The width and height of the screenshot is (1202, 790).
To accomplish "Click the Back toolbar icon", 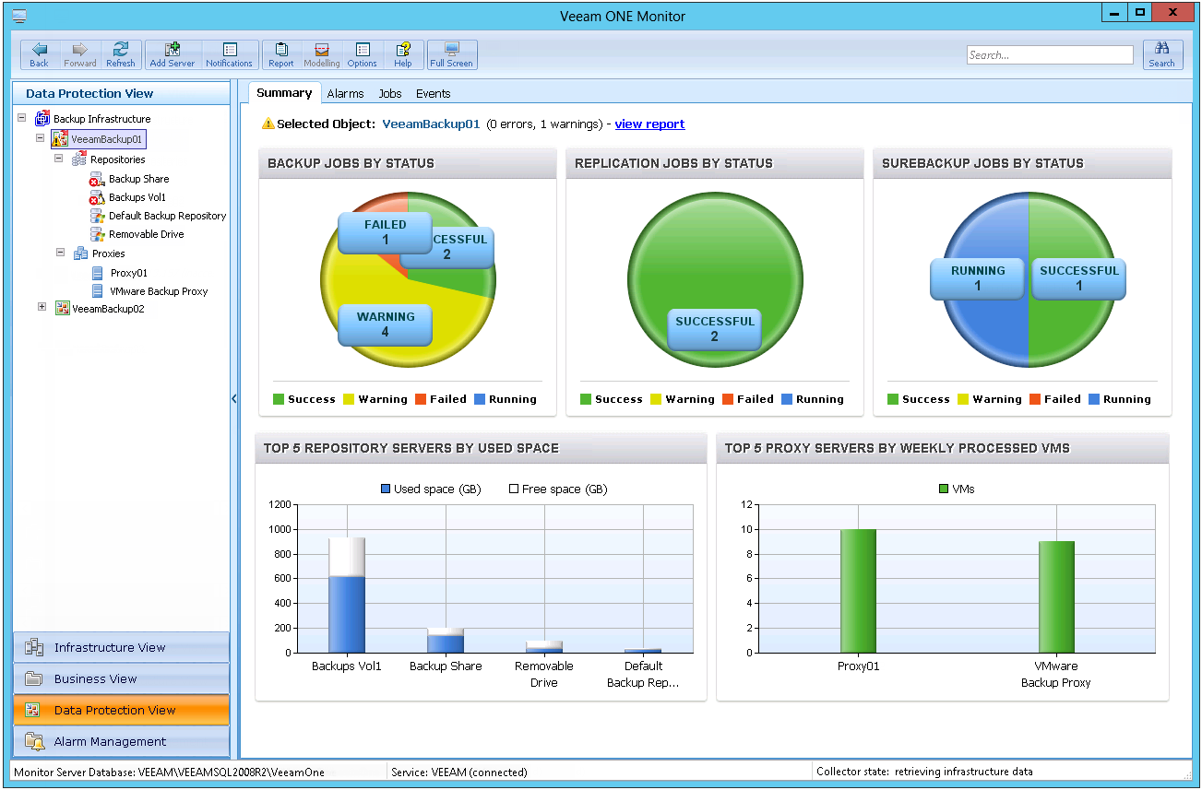I will click(x=39, y=54).
